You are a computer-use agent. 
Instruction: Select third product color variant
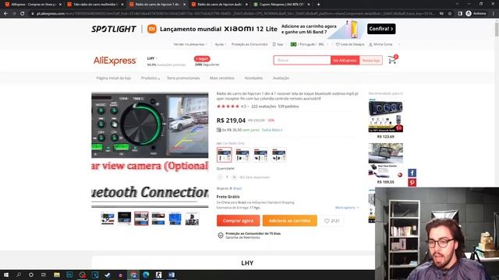click(260, 155)
